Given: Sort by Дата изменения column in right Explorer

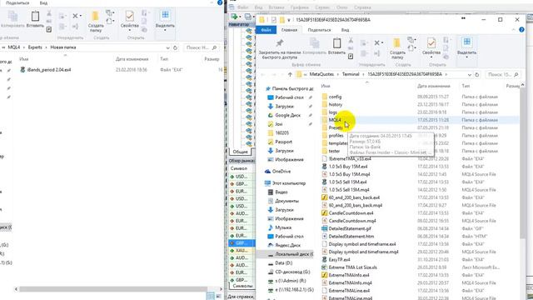Looking at the screenshot, I should pos(434,86).
